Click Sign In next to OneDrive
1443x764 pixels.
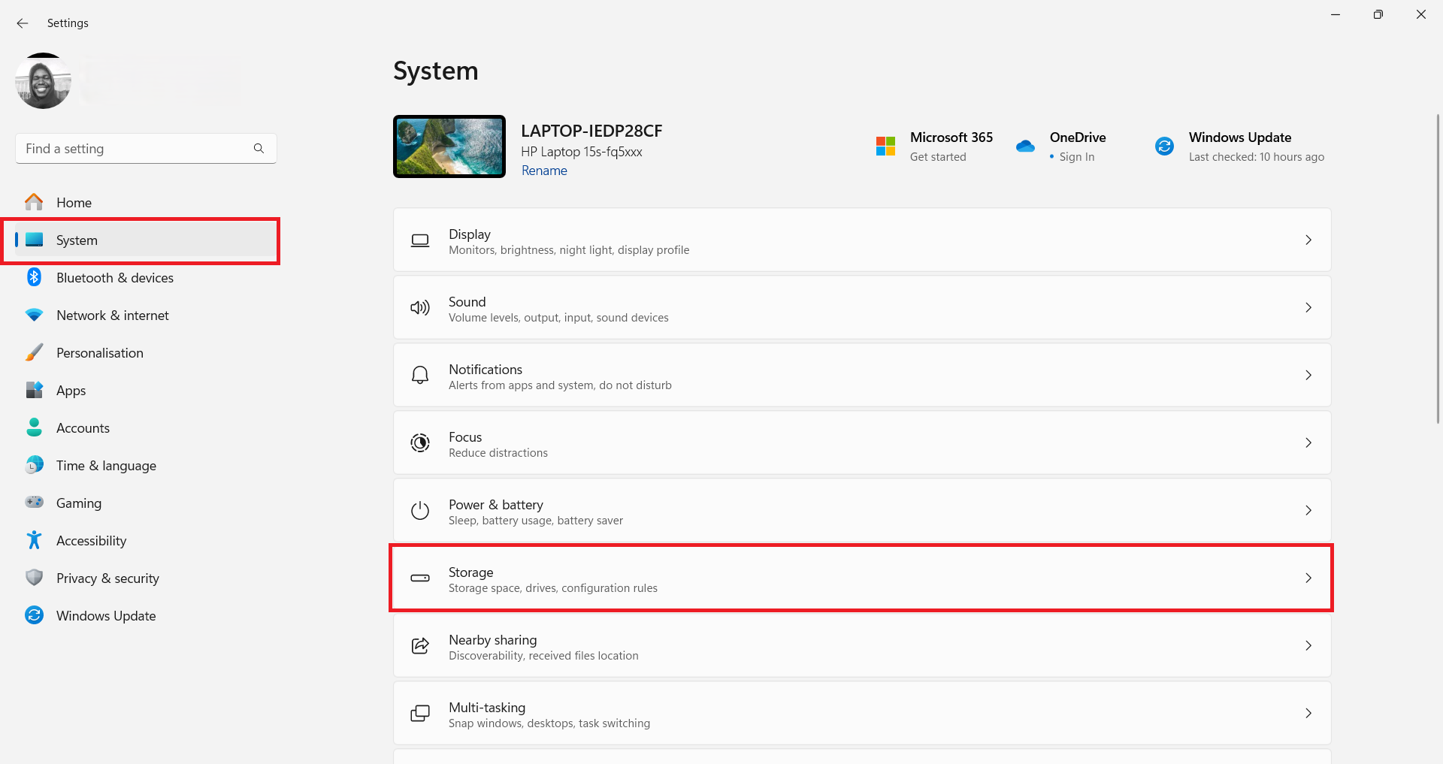1076,156
